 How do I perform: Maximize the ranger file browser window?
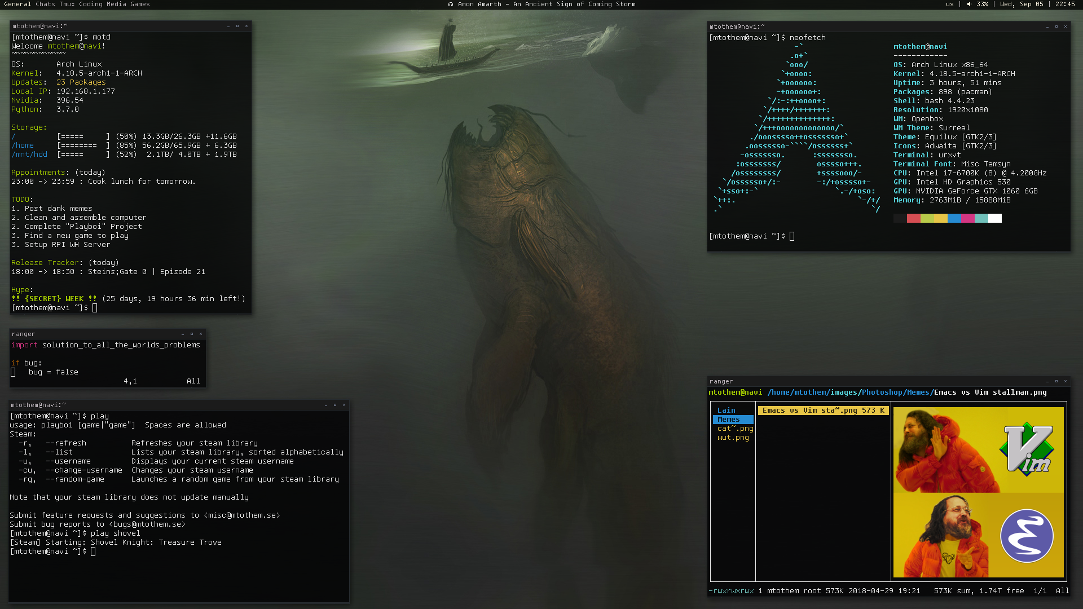[x=1056, y=381]
